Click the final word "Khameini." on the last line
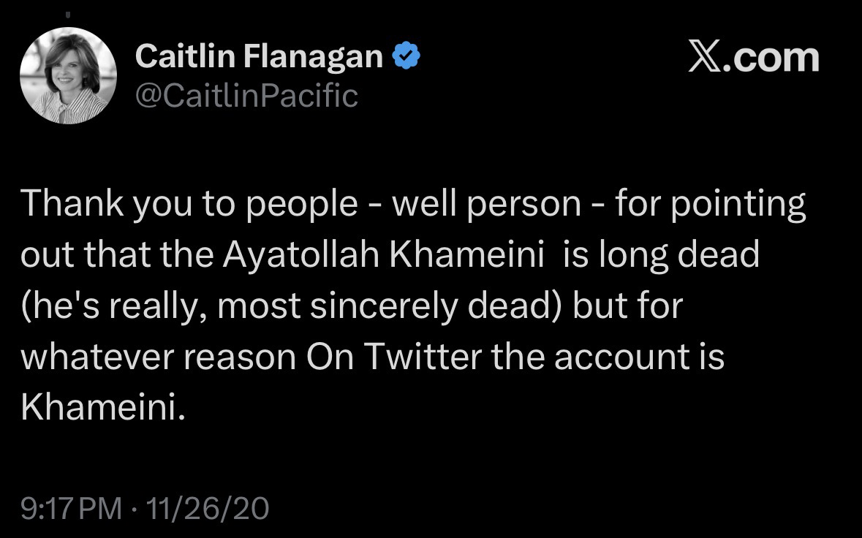Image resolution: width=862 pixels, height=538 pixels. point(99,408)
